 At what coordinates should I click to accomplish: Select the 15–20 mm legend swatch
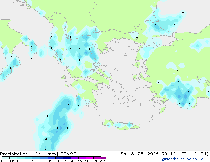[52, 158]
